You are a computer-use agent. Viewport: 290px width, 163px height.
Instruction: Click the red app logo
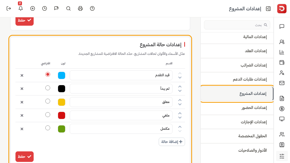point(282,9)
